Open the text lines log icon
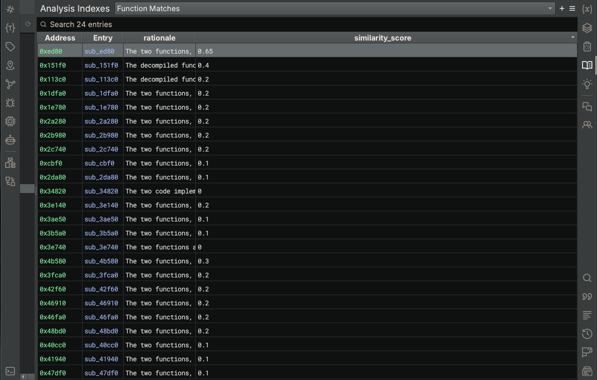 pyautogui.click(x=587, y=315)
